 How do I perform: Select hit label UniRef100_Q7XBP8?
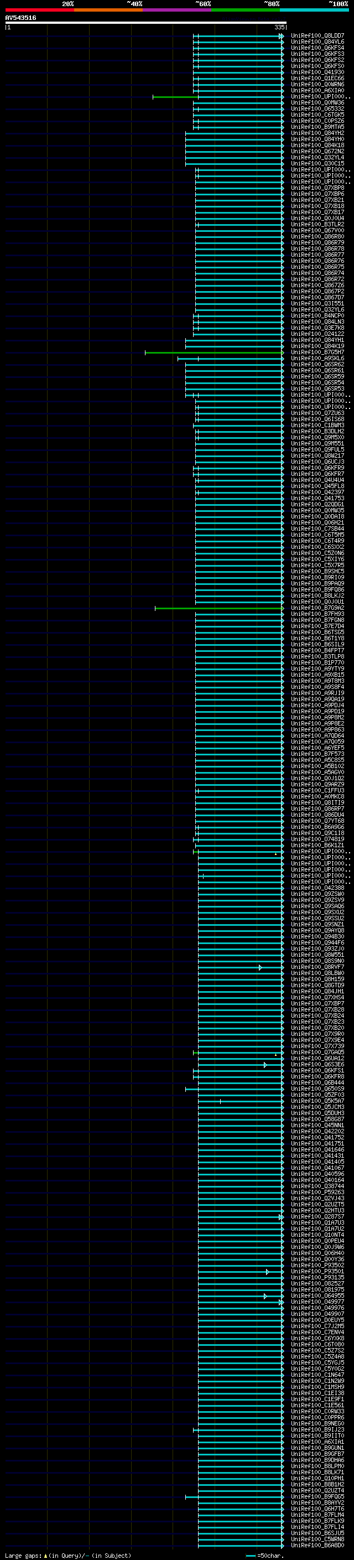click(317, 188)
